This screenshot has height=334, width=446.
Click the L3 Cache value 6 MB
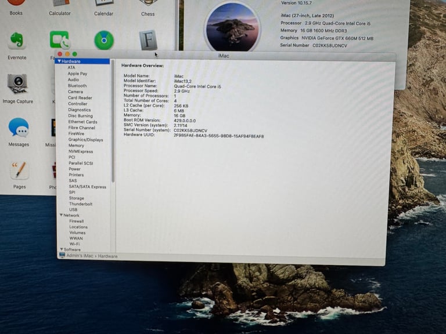coord(179,111)
